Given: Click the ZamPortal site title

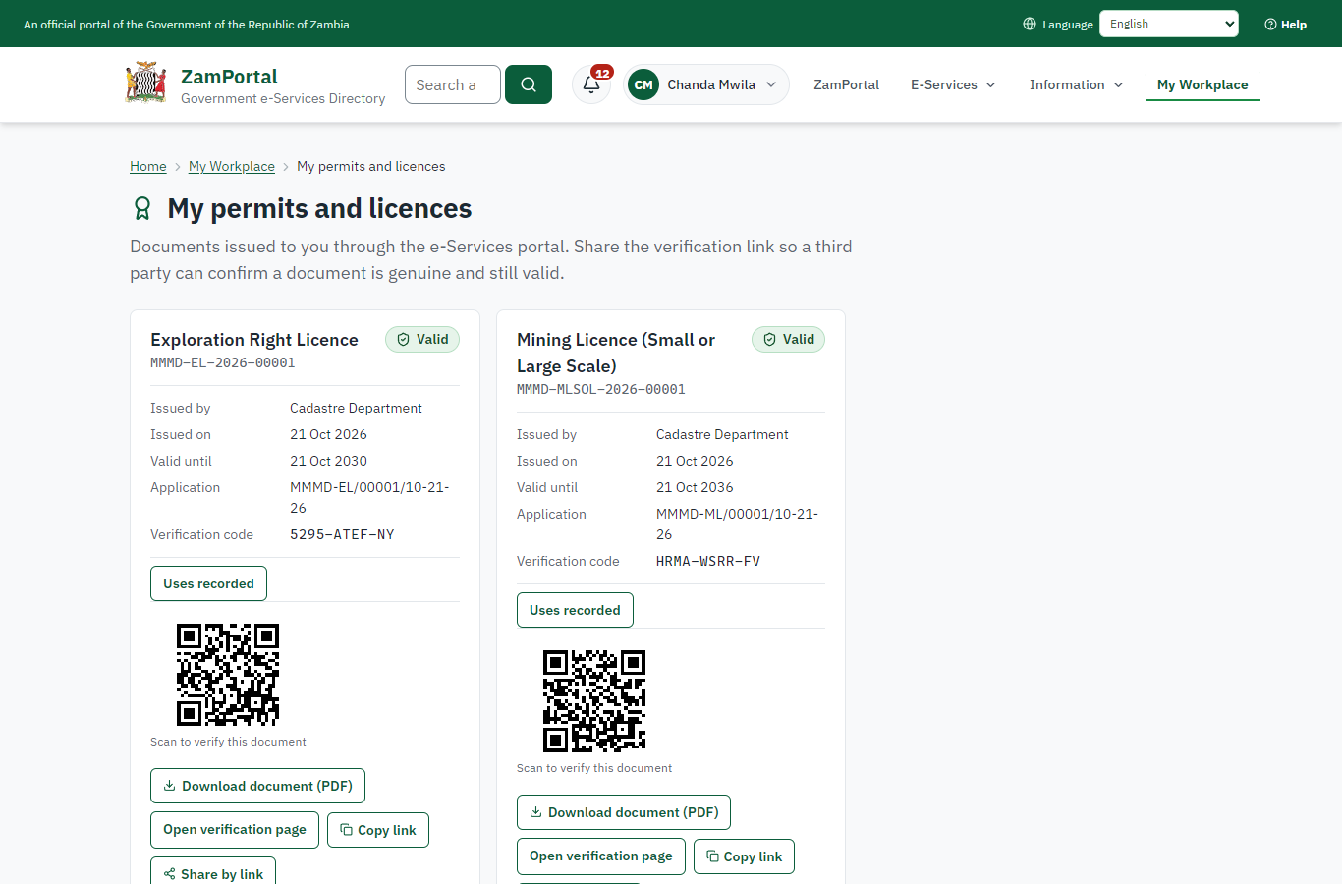Looking at the screenshot, I should point(229,77).
